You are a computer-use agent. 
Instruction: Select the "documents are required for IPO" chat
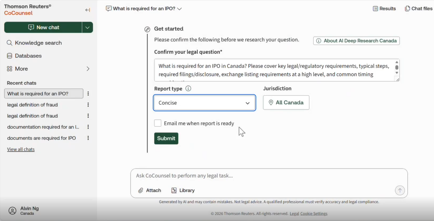42,138
